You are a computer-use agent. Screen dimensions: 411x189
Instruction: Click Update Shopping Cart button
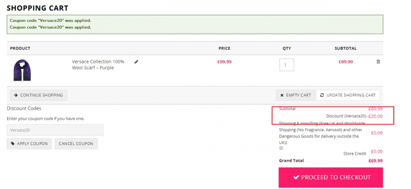point(348,95)
